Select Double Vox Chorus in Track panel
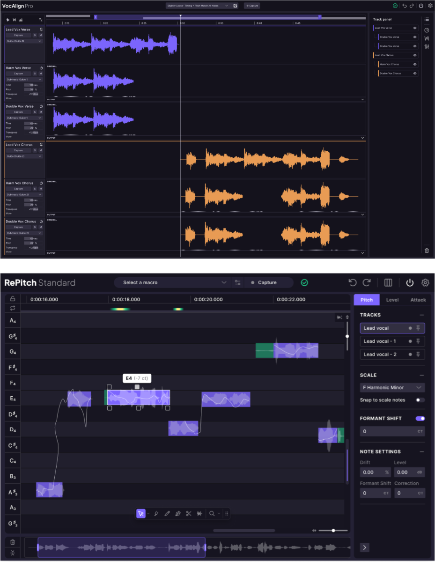 398,74
